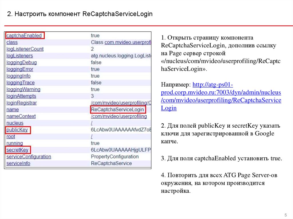Open the loggingWarning property link

point(23,89)
